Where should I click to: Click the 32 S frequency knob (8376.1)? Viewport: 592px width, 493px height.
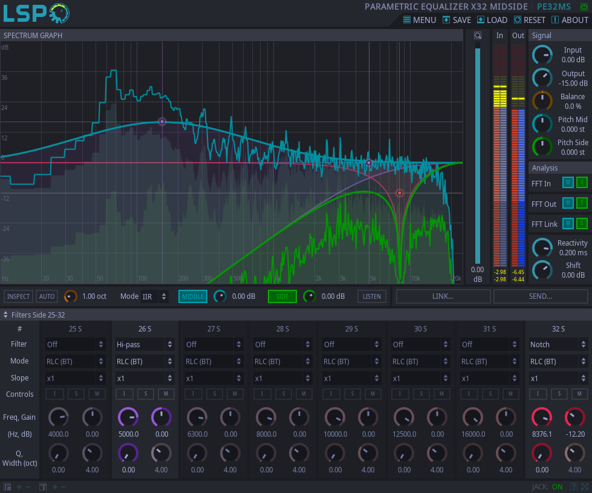pyautogui.click(x=542, y=418)
